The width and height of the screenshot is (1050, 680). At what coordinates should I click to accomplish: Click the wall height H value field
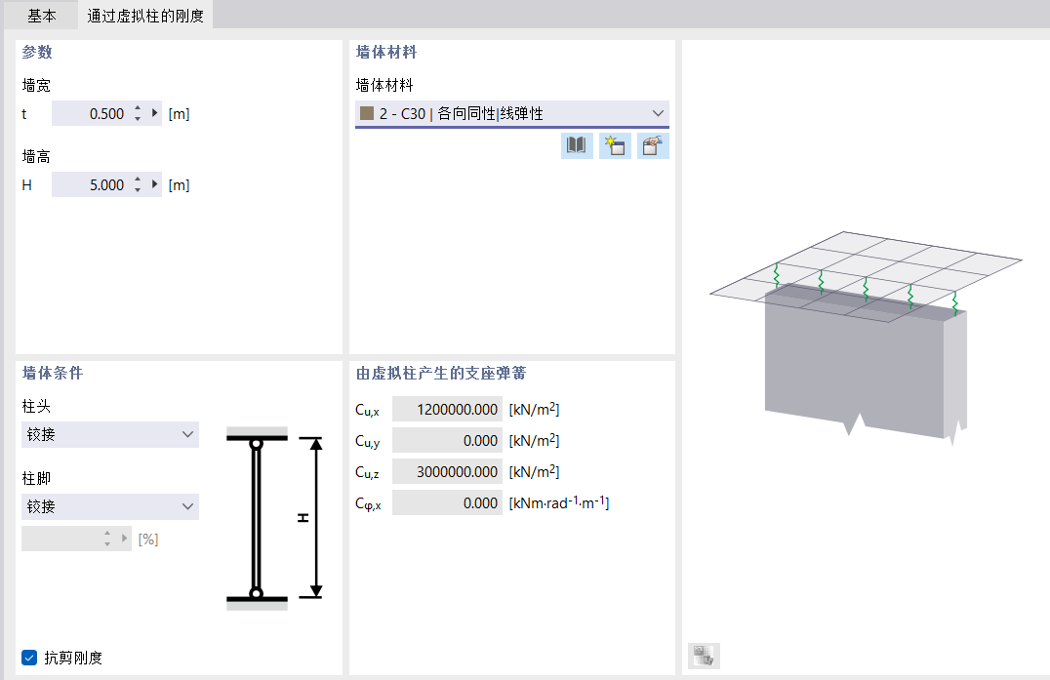pyautogui.click(x=91, y=184)
